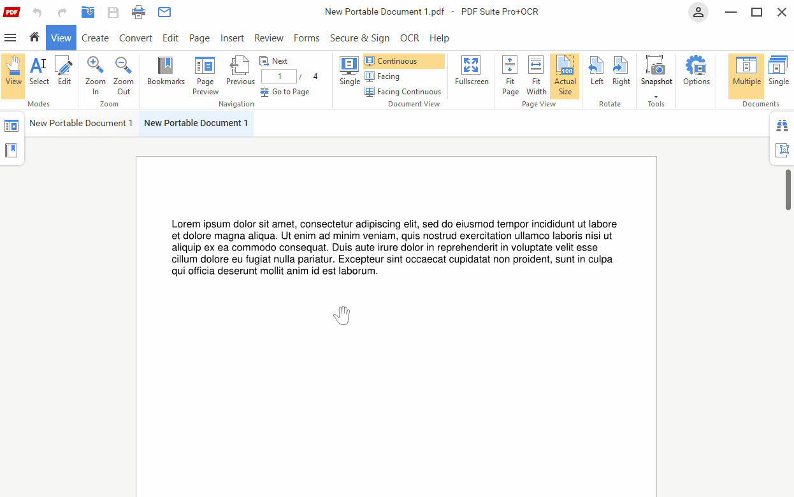Viewport: 794px width, 497px height.
Task: Click the Snapshot camera tool
Action: pos(656,69)
